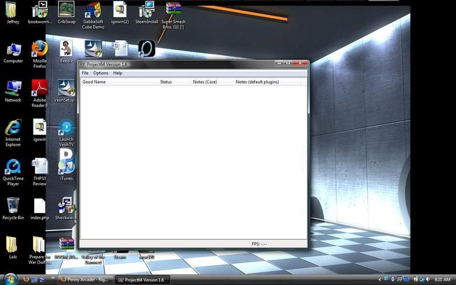
Task: Click the Windows Start orb
Action: tap(10, 279)
